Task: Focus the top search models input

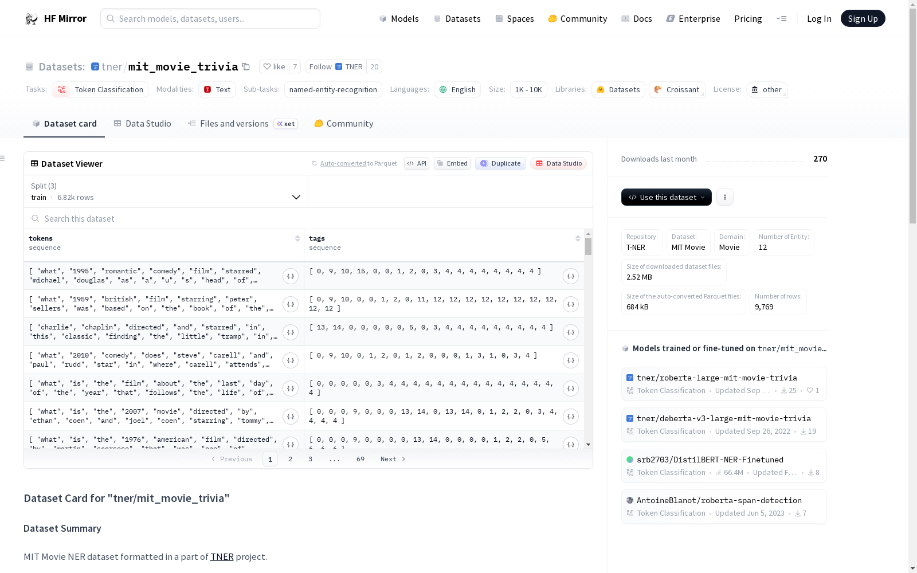Action: pos(210,18)
